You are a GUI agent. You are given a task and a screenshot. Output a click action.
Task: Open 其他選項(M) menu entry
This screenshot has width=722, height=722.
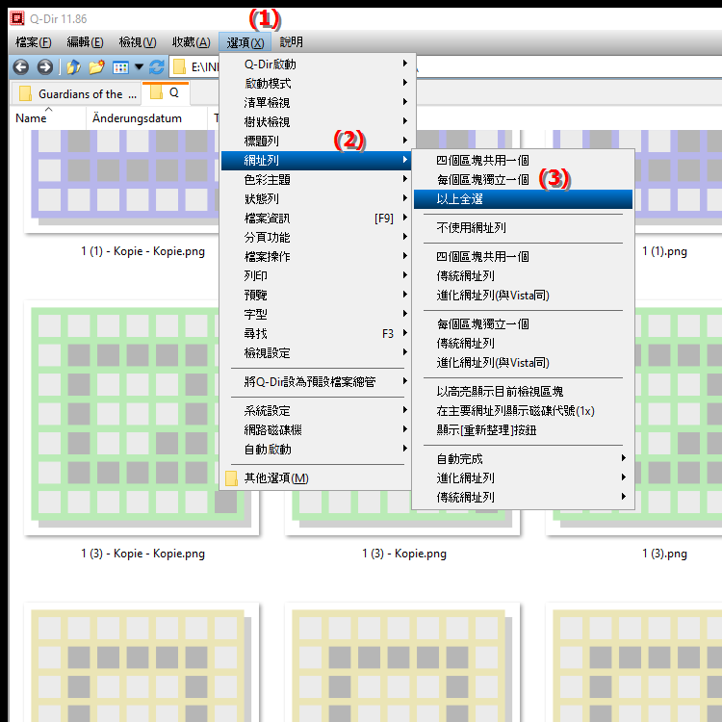(x=318, y=478)
